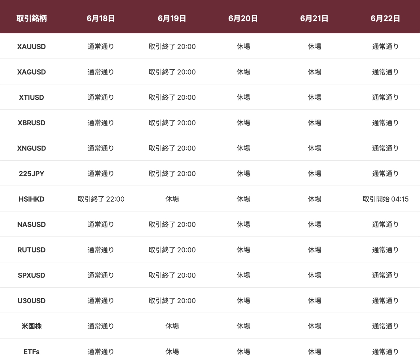Select the XBRUSD symbol cell
This screenshot has width=420, height=363.
pos(31,123)
